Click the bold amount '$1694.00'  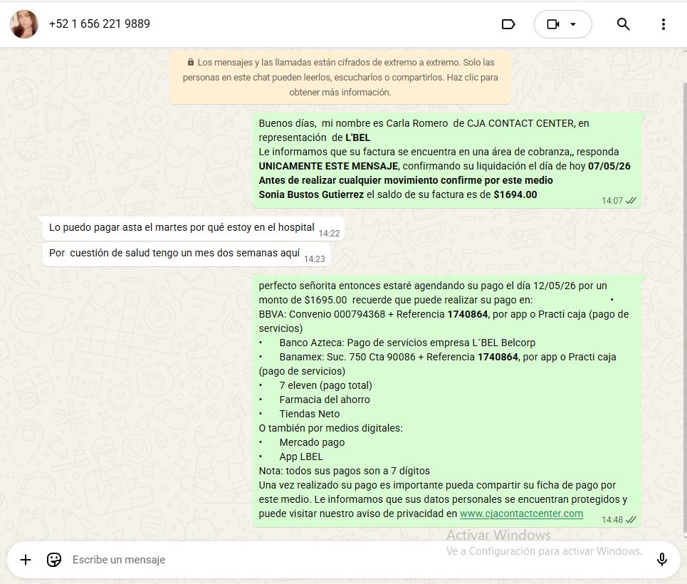[515, 194]
